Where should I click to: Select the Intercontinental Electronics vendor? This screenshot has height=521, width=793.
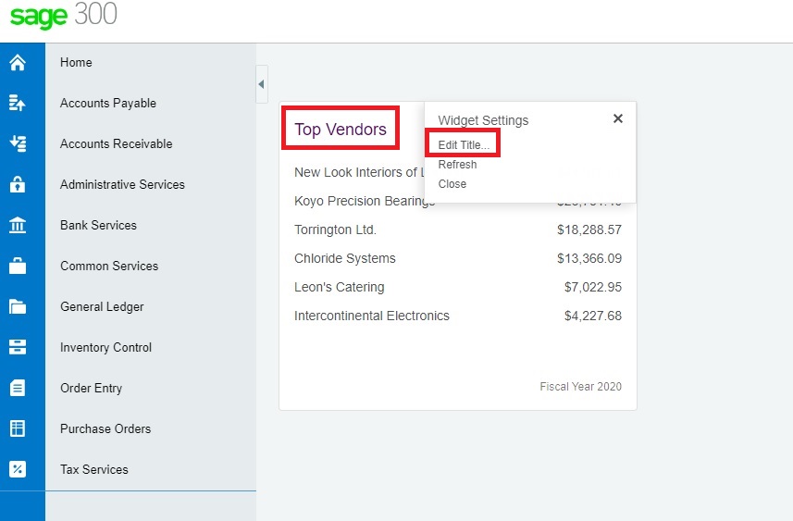(372, 316)
